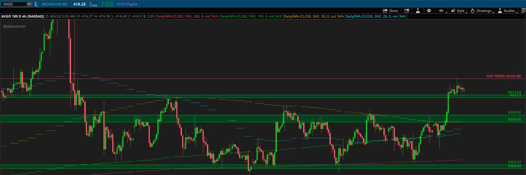The image size is (526, 175).
Task: Click the $414.64 price level label
Action: click(x=514, y=92)
